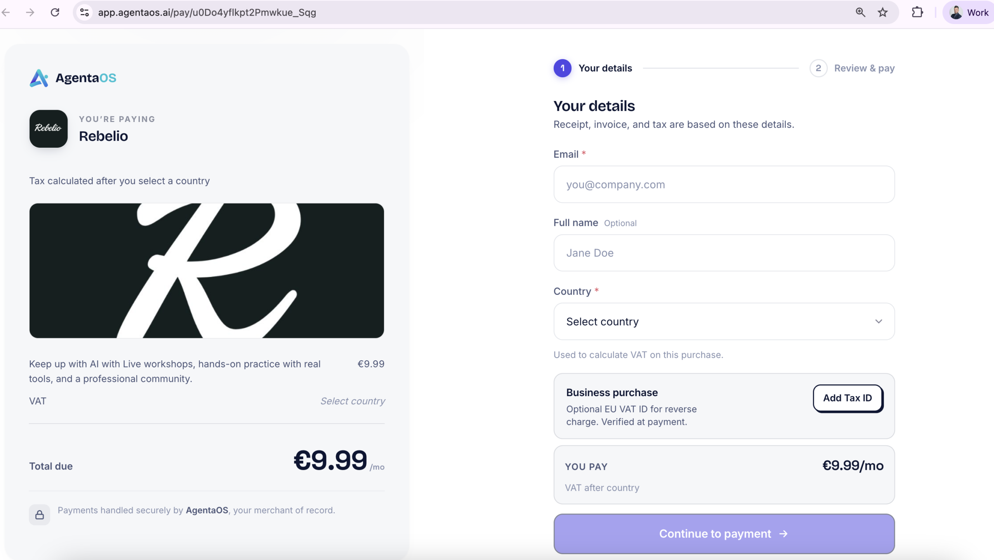This screenshot has height=560, width=994.
Task: Bookmark this page with the star icon
Action: click(x=883, y=12)
